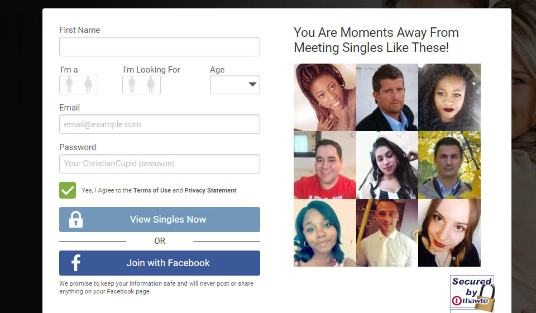
Task: Choose male icon under I'm Looking For
Action: point(132,84)
